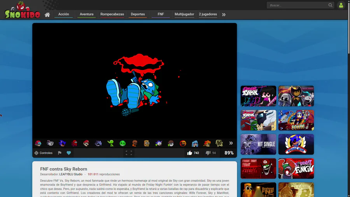Open the Bendy Indie Cross thumbnail
The height and width of the screenshot is (197, 350).
pos(296,96)
